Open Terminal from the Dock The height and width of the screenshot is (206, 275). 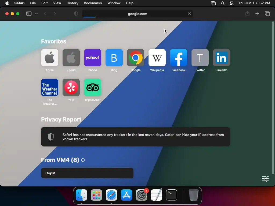(172, 195)
